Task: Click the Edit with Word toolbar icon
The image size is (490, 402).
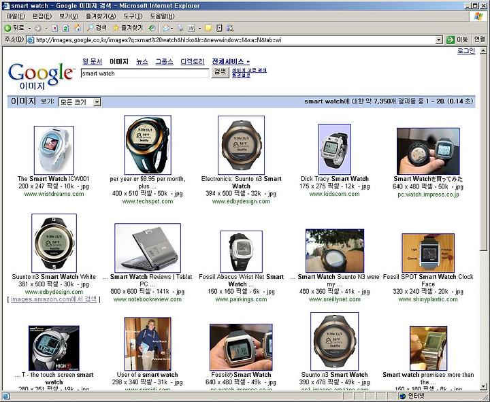Action: (x=191, y=29)
